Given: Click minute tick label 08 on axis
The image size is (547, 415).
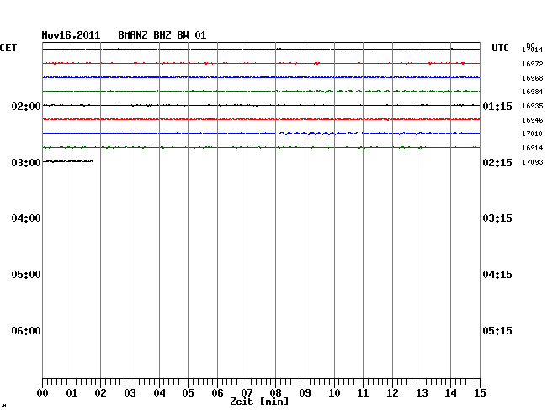Looking at the screenshot, I should click(275, 393).
